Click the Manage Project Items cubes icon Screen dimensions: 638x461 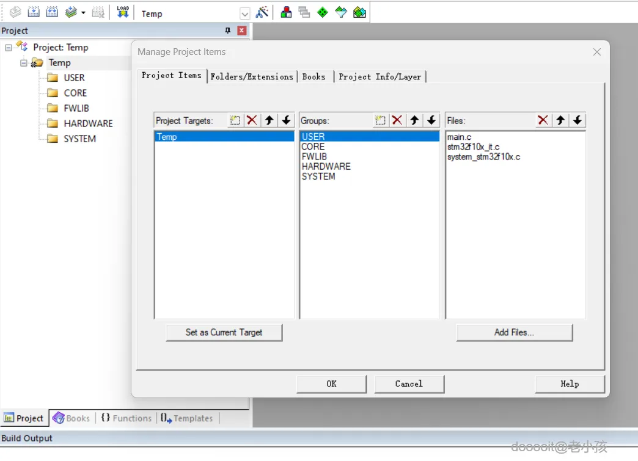coord(286,12)
